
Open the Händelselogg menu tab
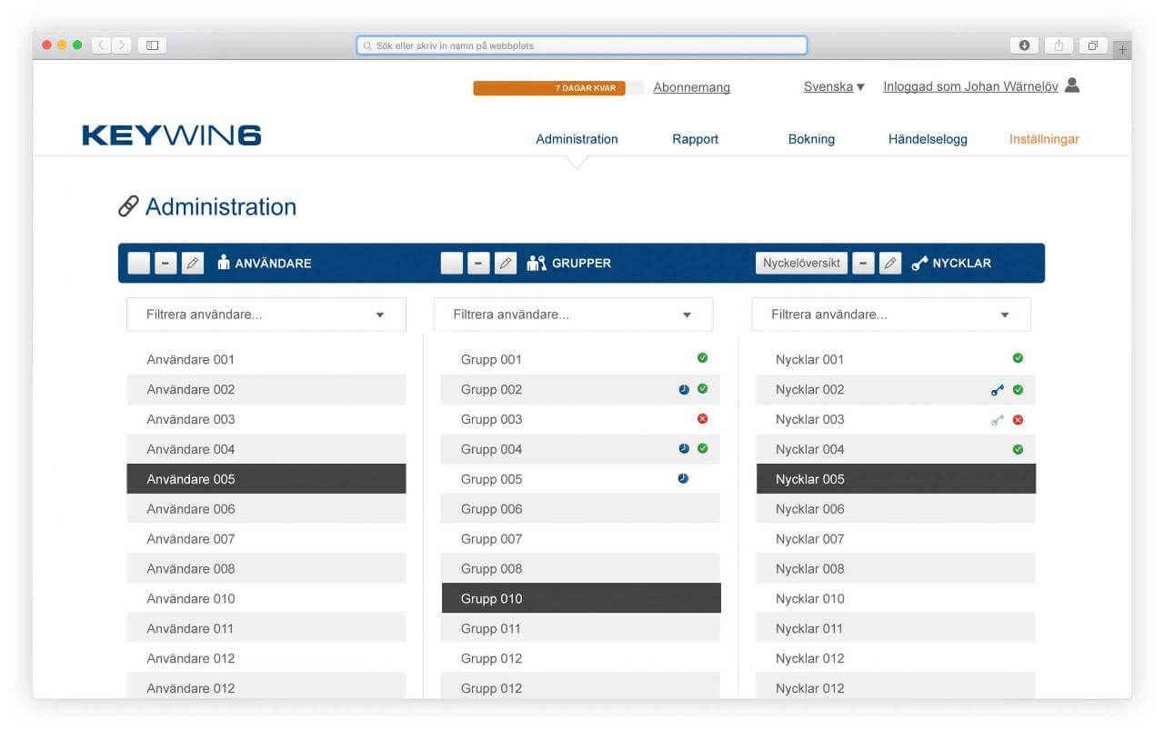click(x=928, y=139)
